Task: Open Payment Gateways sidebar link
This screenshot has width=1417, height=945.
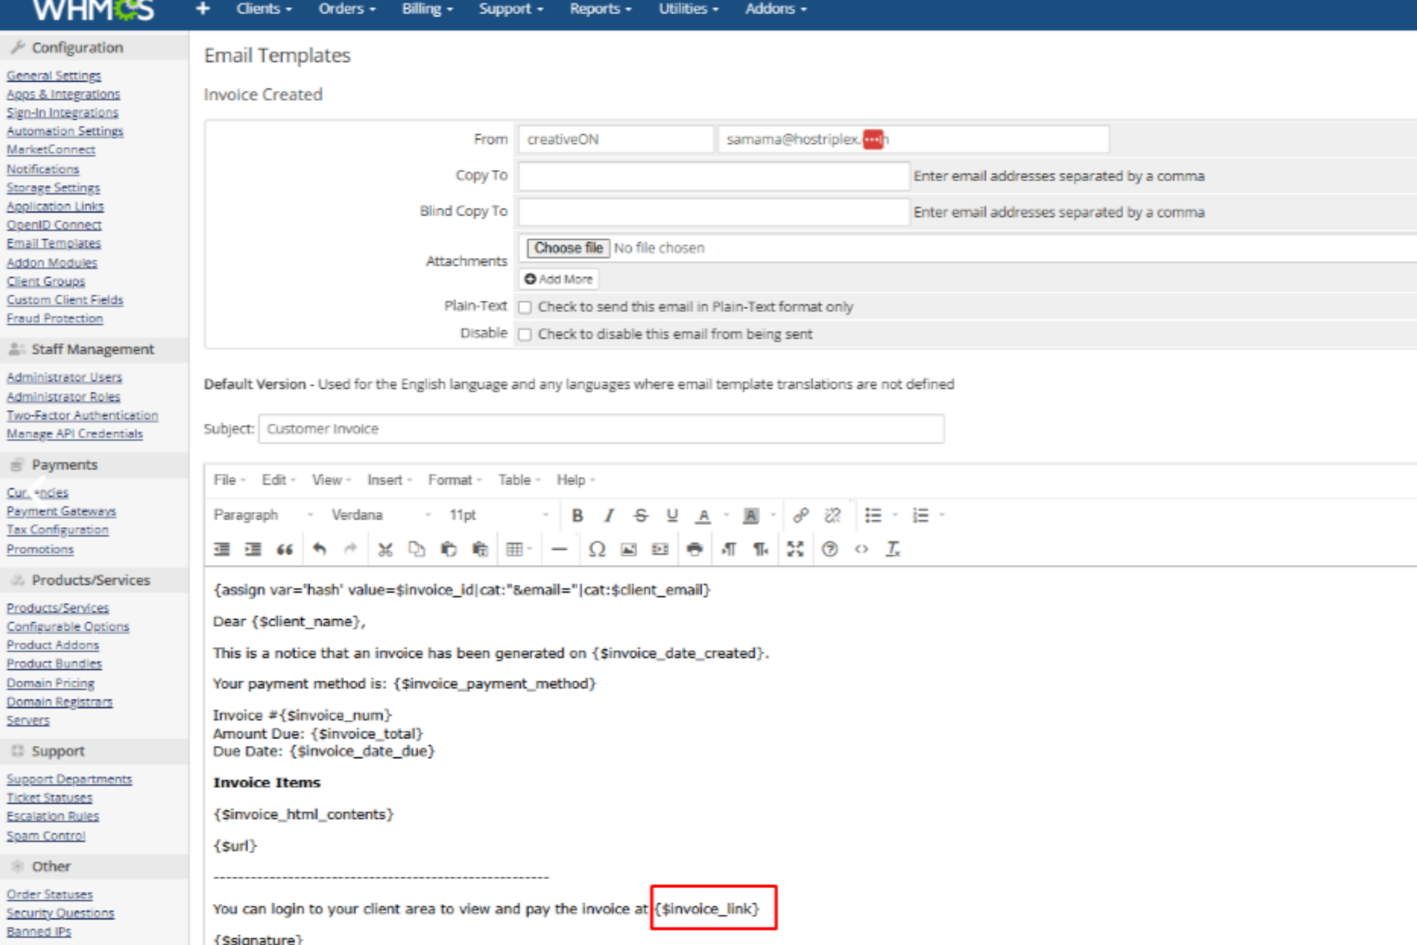Action: (x=61, y=511)
